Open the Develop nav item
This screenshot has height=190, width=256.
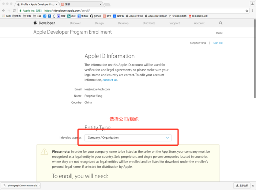tap(123, 23)
